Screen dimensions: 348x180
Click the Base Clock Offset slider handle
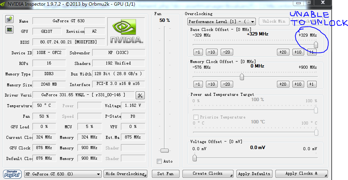click(x=316, y=44)
